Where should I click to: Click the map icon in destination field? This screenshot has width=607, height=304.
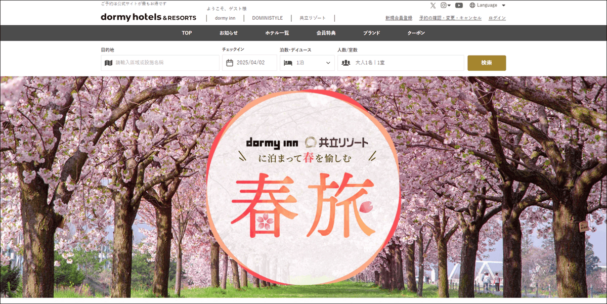[x=108, y=63]
